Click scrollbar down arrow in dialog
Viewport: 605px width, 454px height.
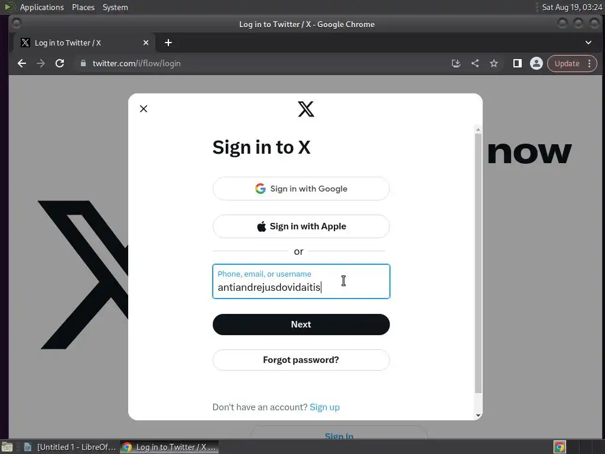(478, 416)
